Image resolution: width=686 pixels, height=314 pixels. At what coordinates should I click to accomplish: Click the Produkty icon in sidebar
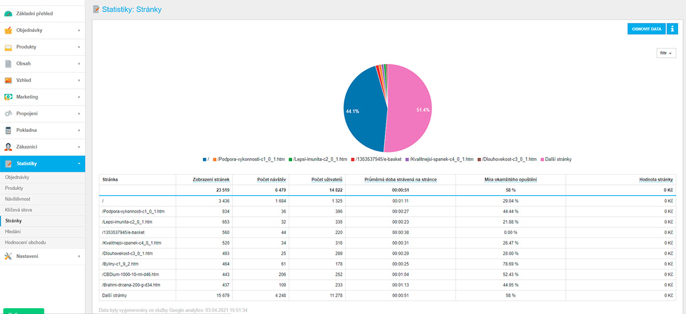8,47
